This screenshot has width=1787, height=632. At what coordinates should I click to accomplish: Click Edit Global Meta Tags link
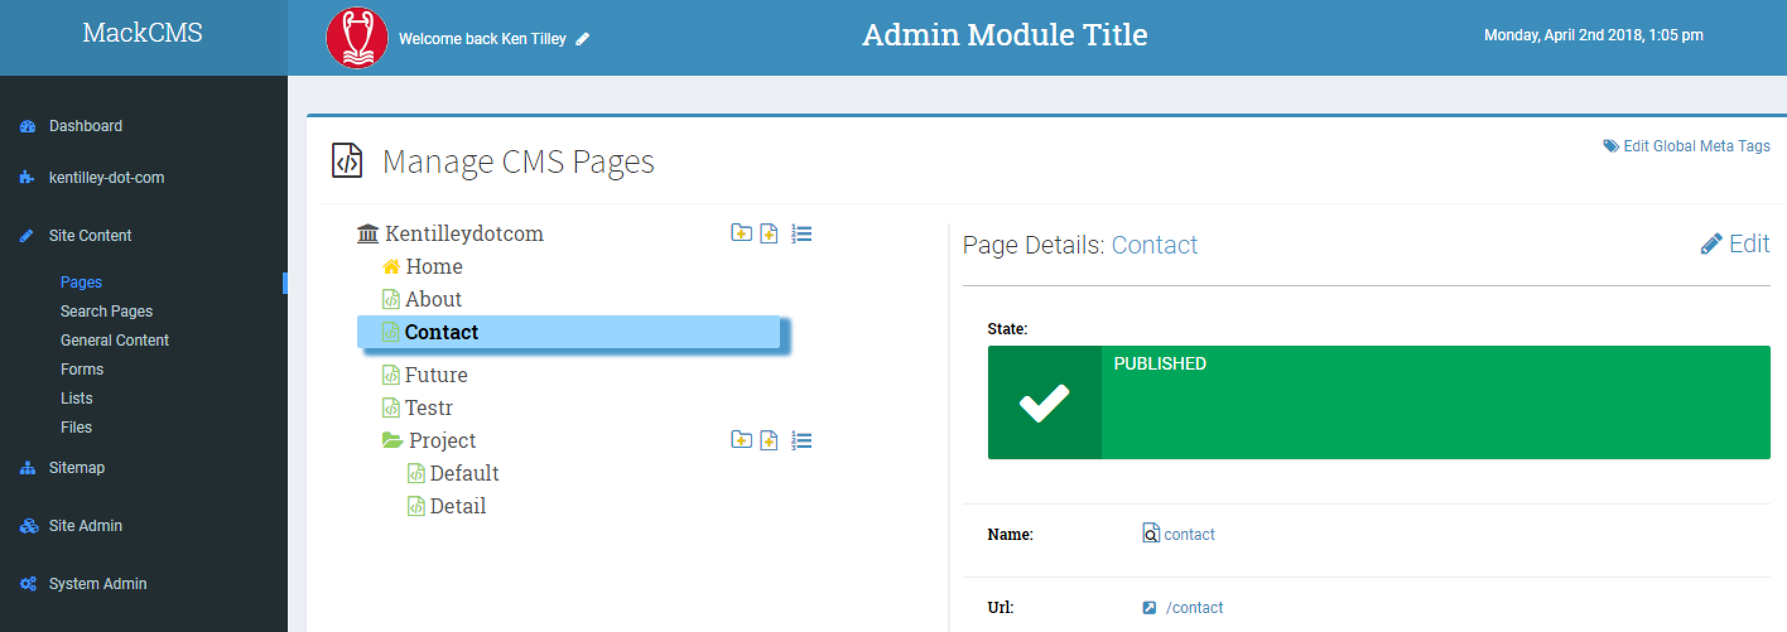1696,146
